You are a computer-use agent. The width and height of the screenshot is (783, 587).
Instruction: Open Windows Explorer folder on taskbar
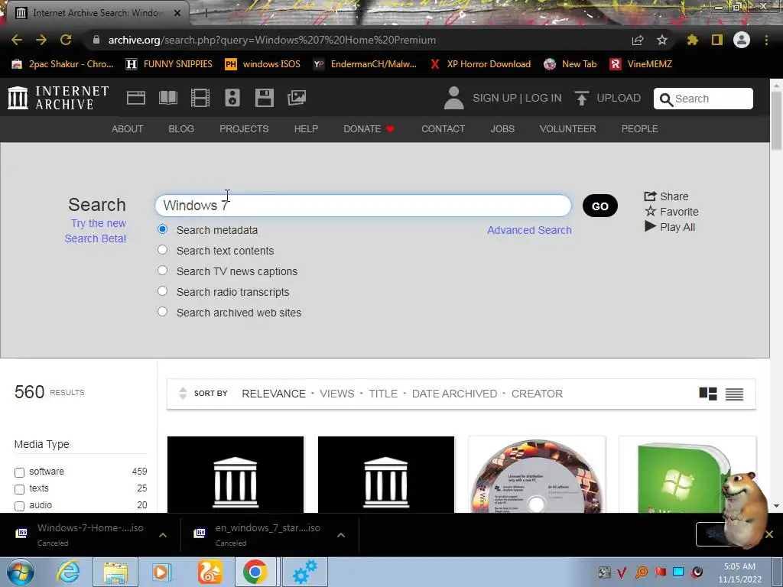coord(115,572)
